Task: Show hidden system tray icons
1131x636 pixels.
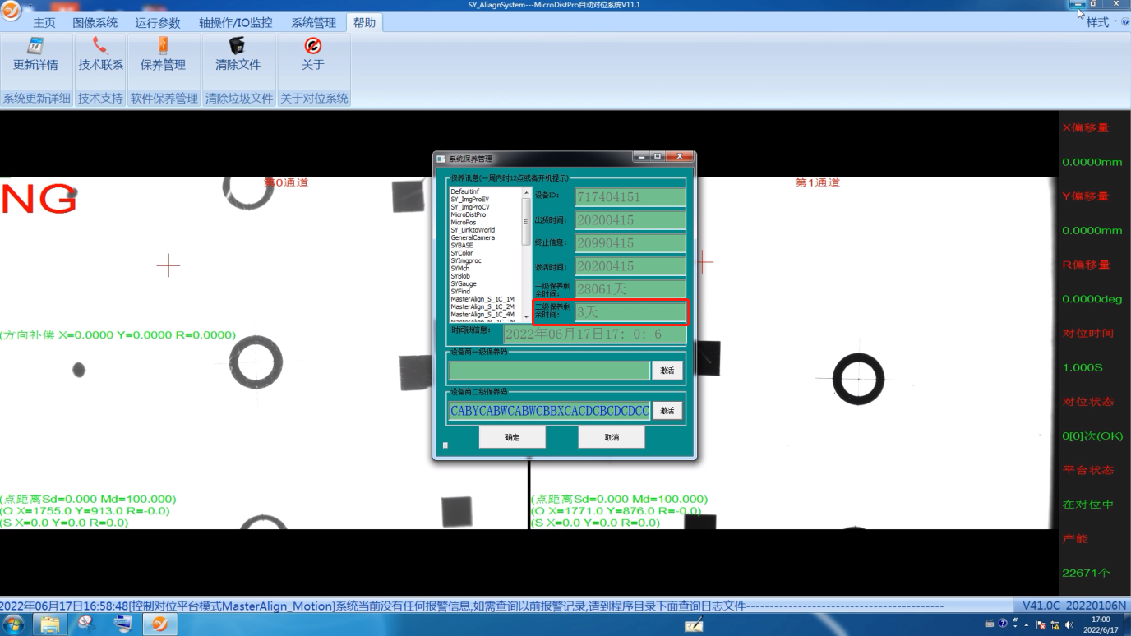Action: pos(1027,624)
